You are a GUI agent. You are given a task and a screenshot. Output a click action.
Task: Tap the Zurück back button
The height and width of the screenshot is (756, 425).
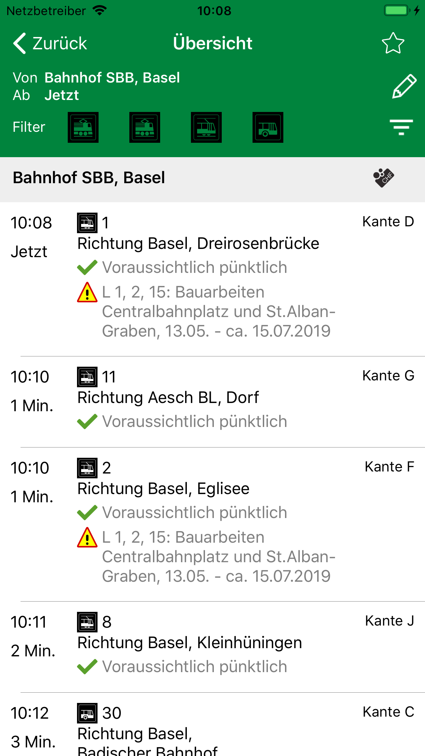(50, 43)
